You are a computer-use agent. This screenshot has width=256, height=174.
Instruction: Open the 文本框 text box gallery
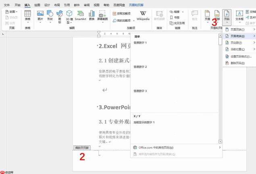[x=239, y=17]
